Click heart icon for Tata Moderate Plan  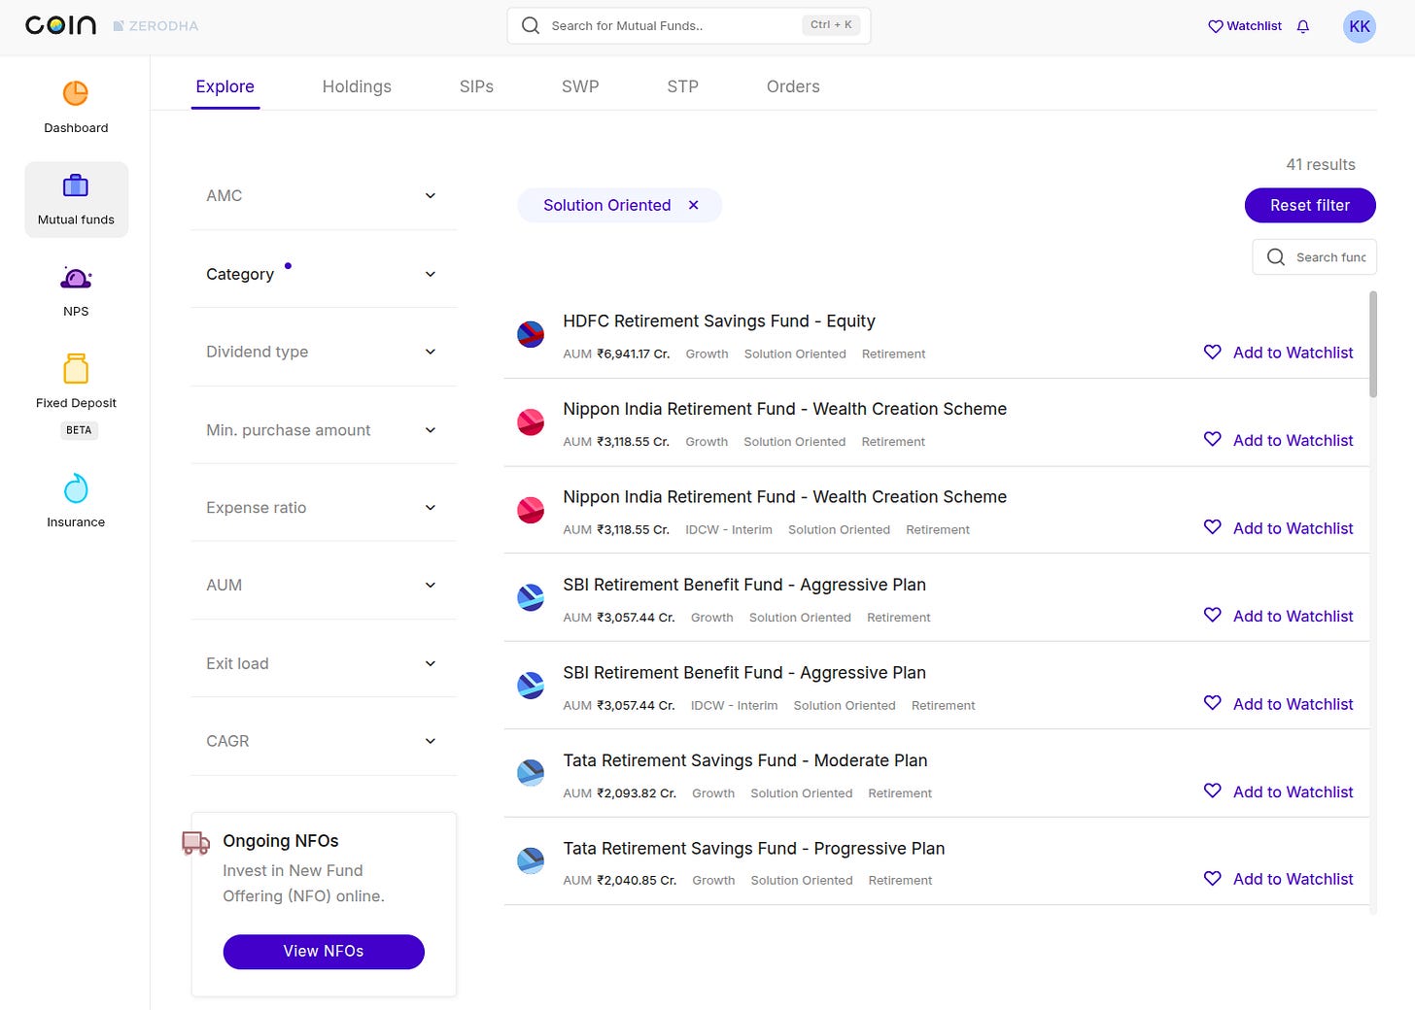1212,791
